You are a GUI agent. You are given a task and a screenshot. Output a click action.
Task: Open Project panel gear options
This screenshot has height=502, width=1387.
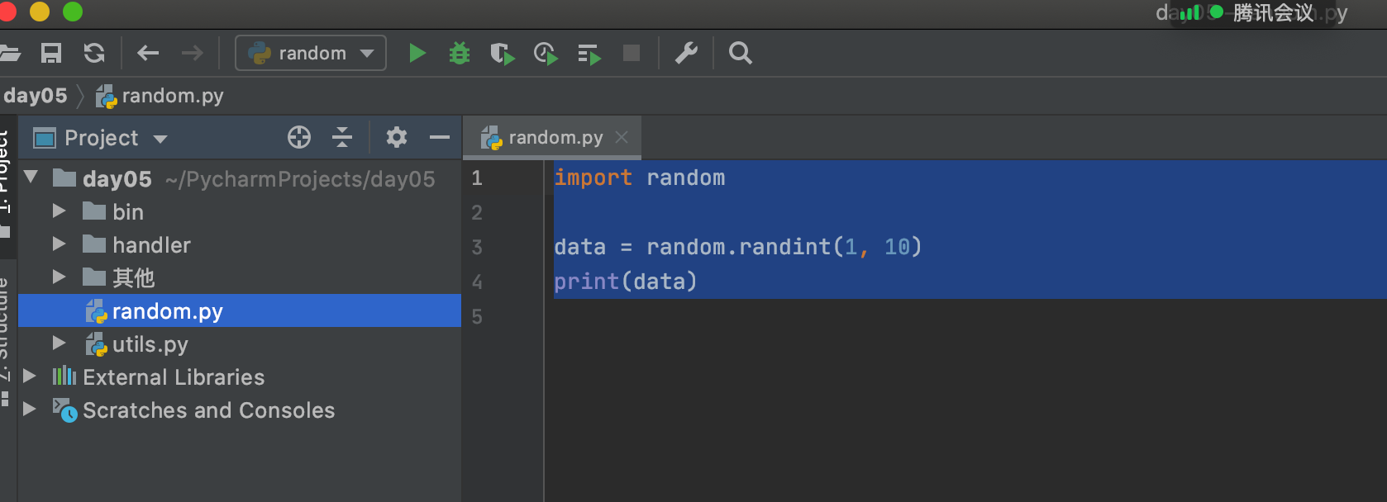coord(397,138)
